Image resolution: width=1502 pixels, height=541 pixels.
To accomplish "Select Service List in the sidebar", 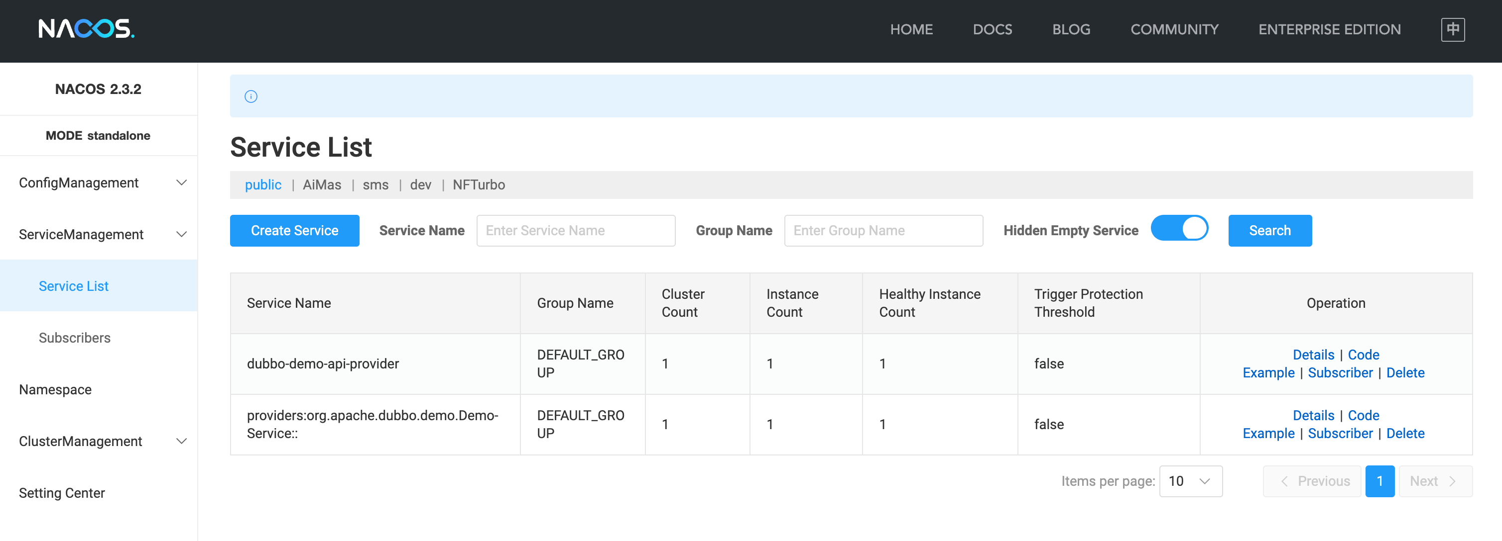I will coord(99,286).
